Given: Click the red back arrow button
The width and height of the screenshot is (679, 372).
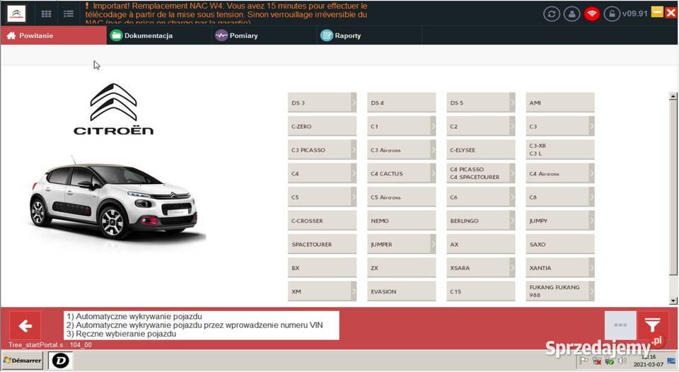Looking at the screenshot, I should click(25, 325).
